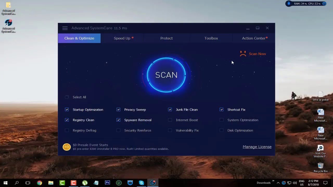Image resolution: width=333 pixels, height=187 pixels.
Task: Uncheck Startup Optimization
Action: [x=67, y=110]
